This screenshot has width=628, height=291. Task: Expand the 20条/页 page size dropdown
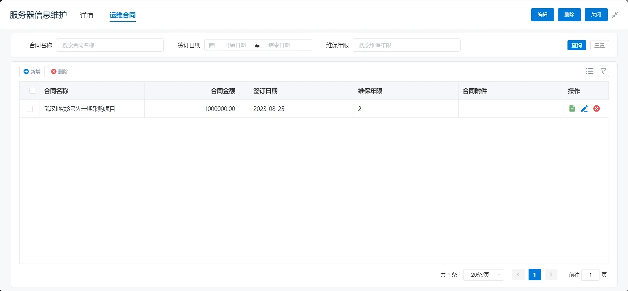click(483, 275)
